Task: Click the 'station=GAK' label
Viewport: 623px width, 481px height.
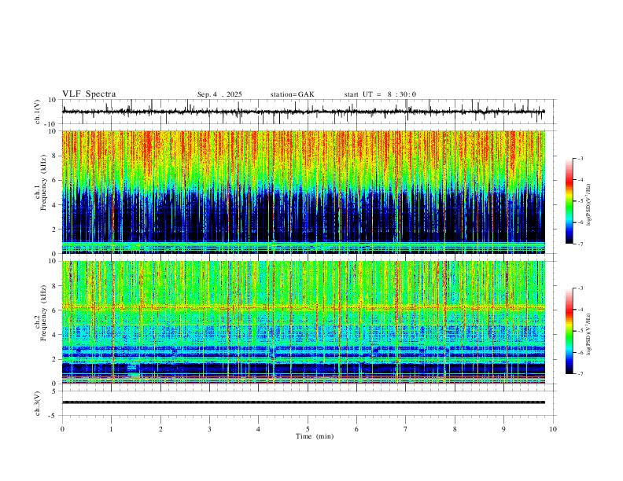Action: (x=292, y=94)
